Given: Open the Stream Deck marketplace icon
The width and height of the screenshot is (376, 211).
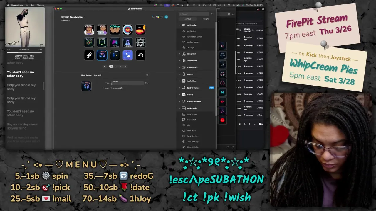Looking at the screenshot, I should (157, 17).
